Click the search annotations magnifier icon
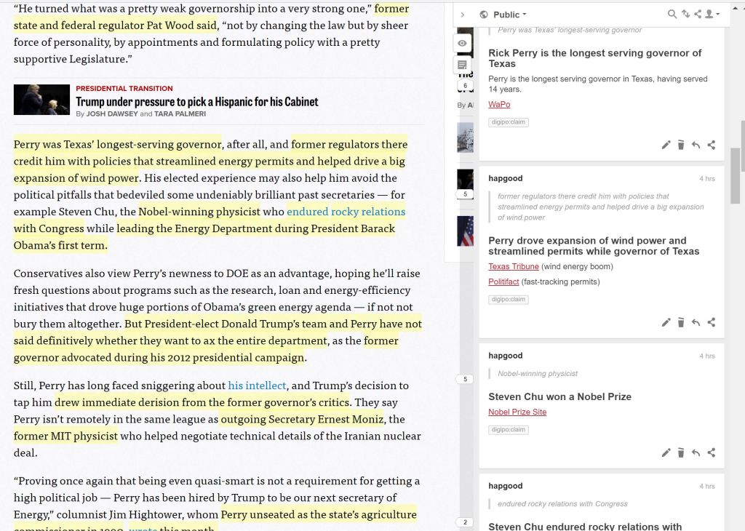 tap(672, 15)
